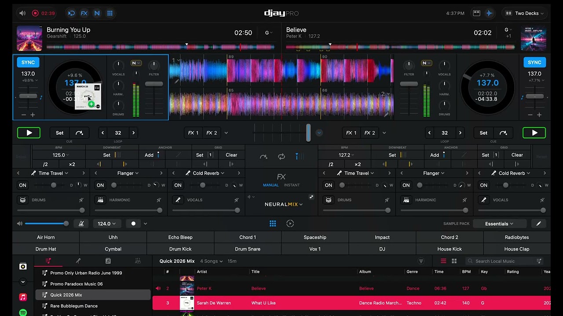Toggle SYNC on left deck

click(x=28, y=62)
